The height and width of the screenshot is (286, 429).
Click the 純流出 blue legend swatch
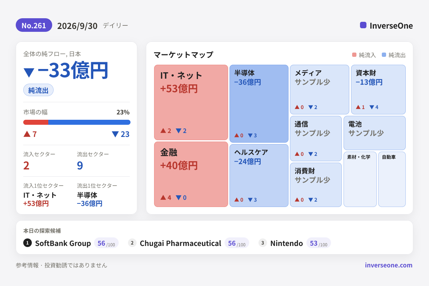click(384, 55)
